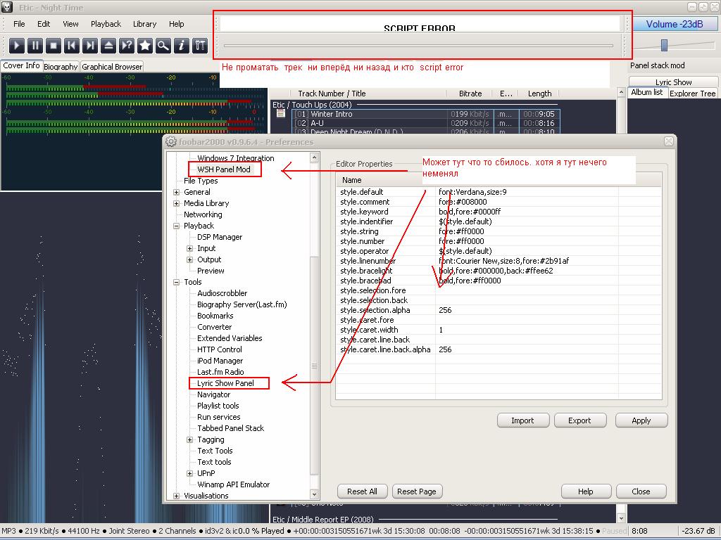Viewport: 721px width, 540px height.
Task: Click the Import button
Action: pos(523,420)
